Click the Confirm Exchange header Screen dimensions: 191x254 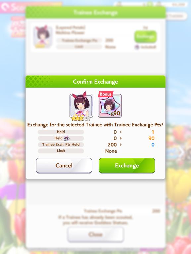coord(95,82)
